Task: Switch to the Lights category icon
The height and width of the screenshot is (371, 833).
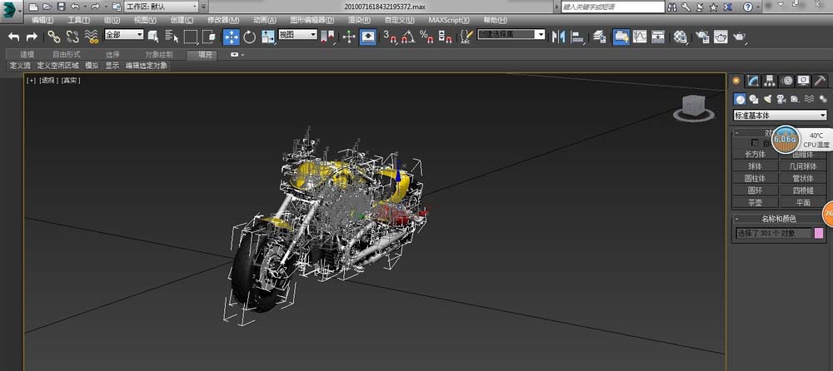Action: coord(767,98)
